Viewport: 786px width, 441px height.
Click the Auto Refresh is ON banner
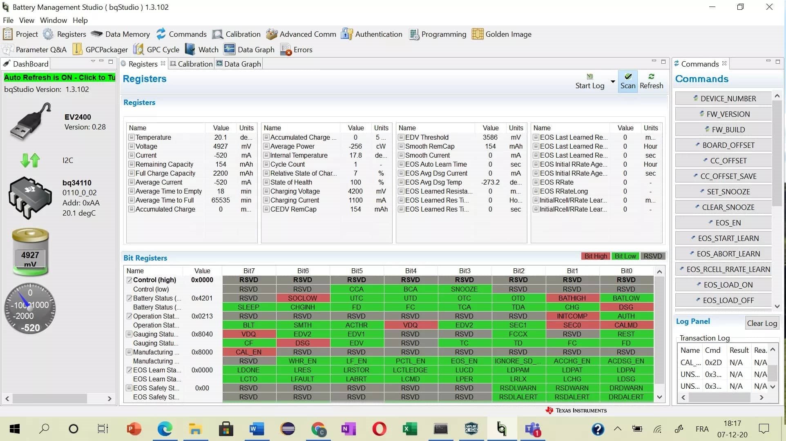(x=60, y=78)
